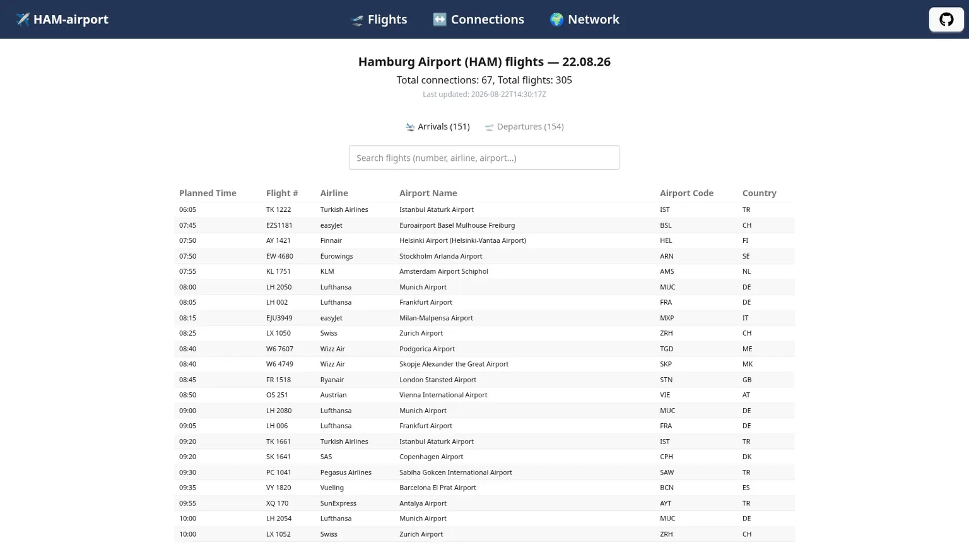Click the airplane icon beside HAM-airport
Viewport: 969px width, 545px height.
point(23,20)
